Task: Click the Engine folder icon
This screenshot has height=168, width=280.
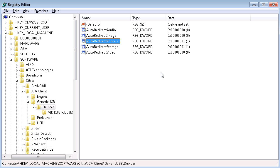Action: point(33,97)
